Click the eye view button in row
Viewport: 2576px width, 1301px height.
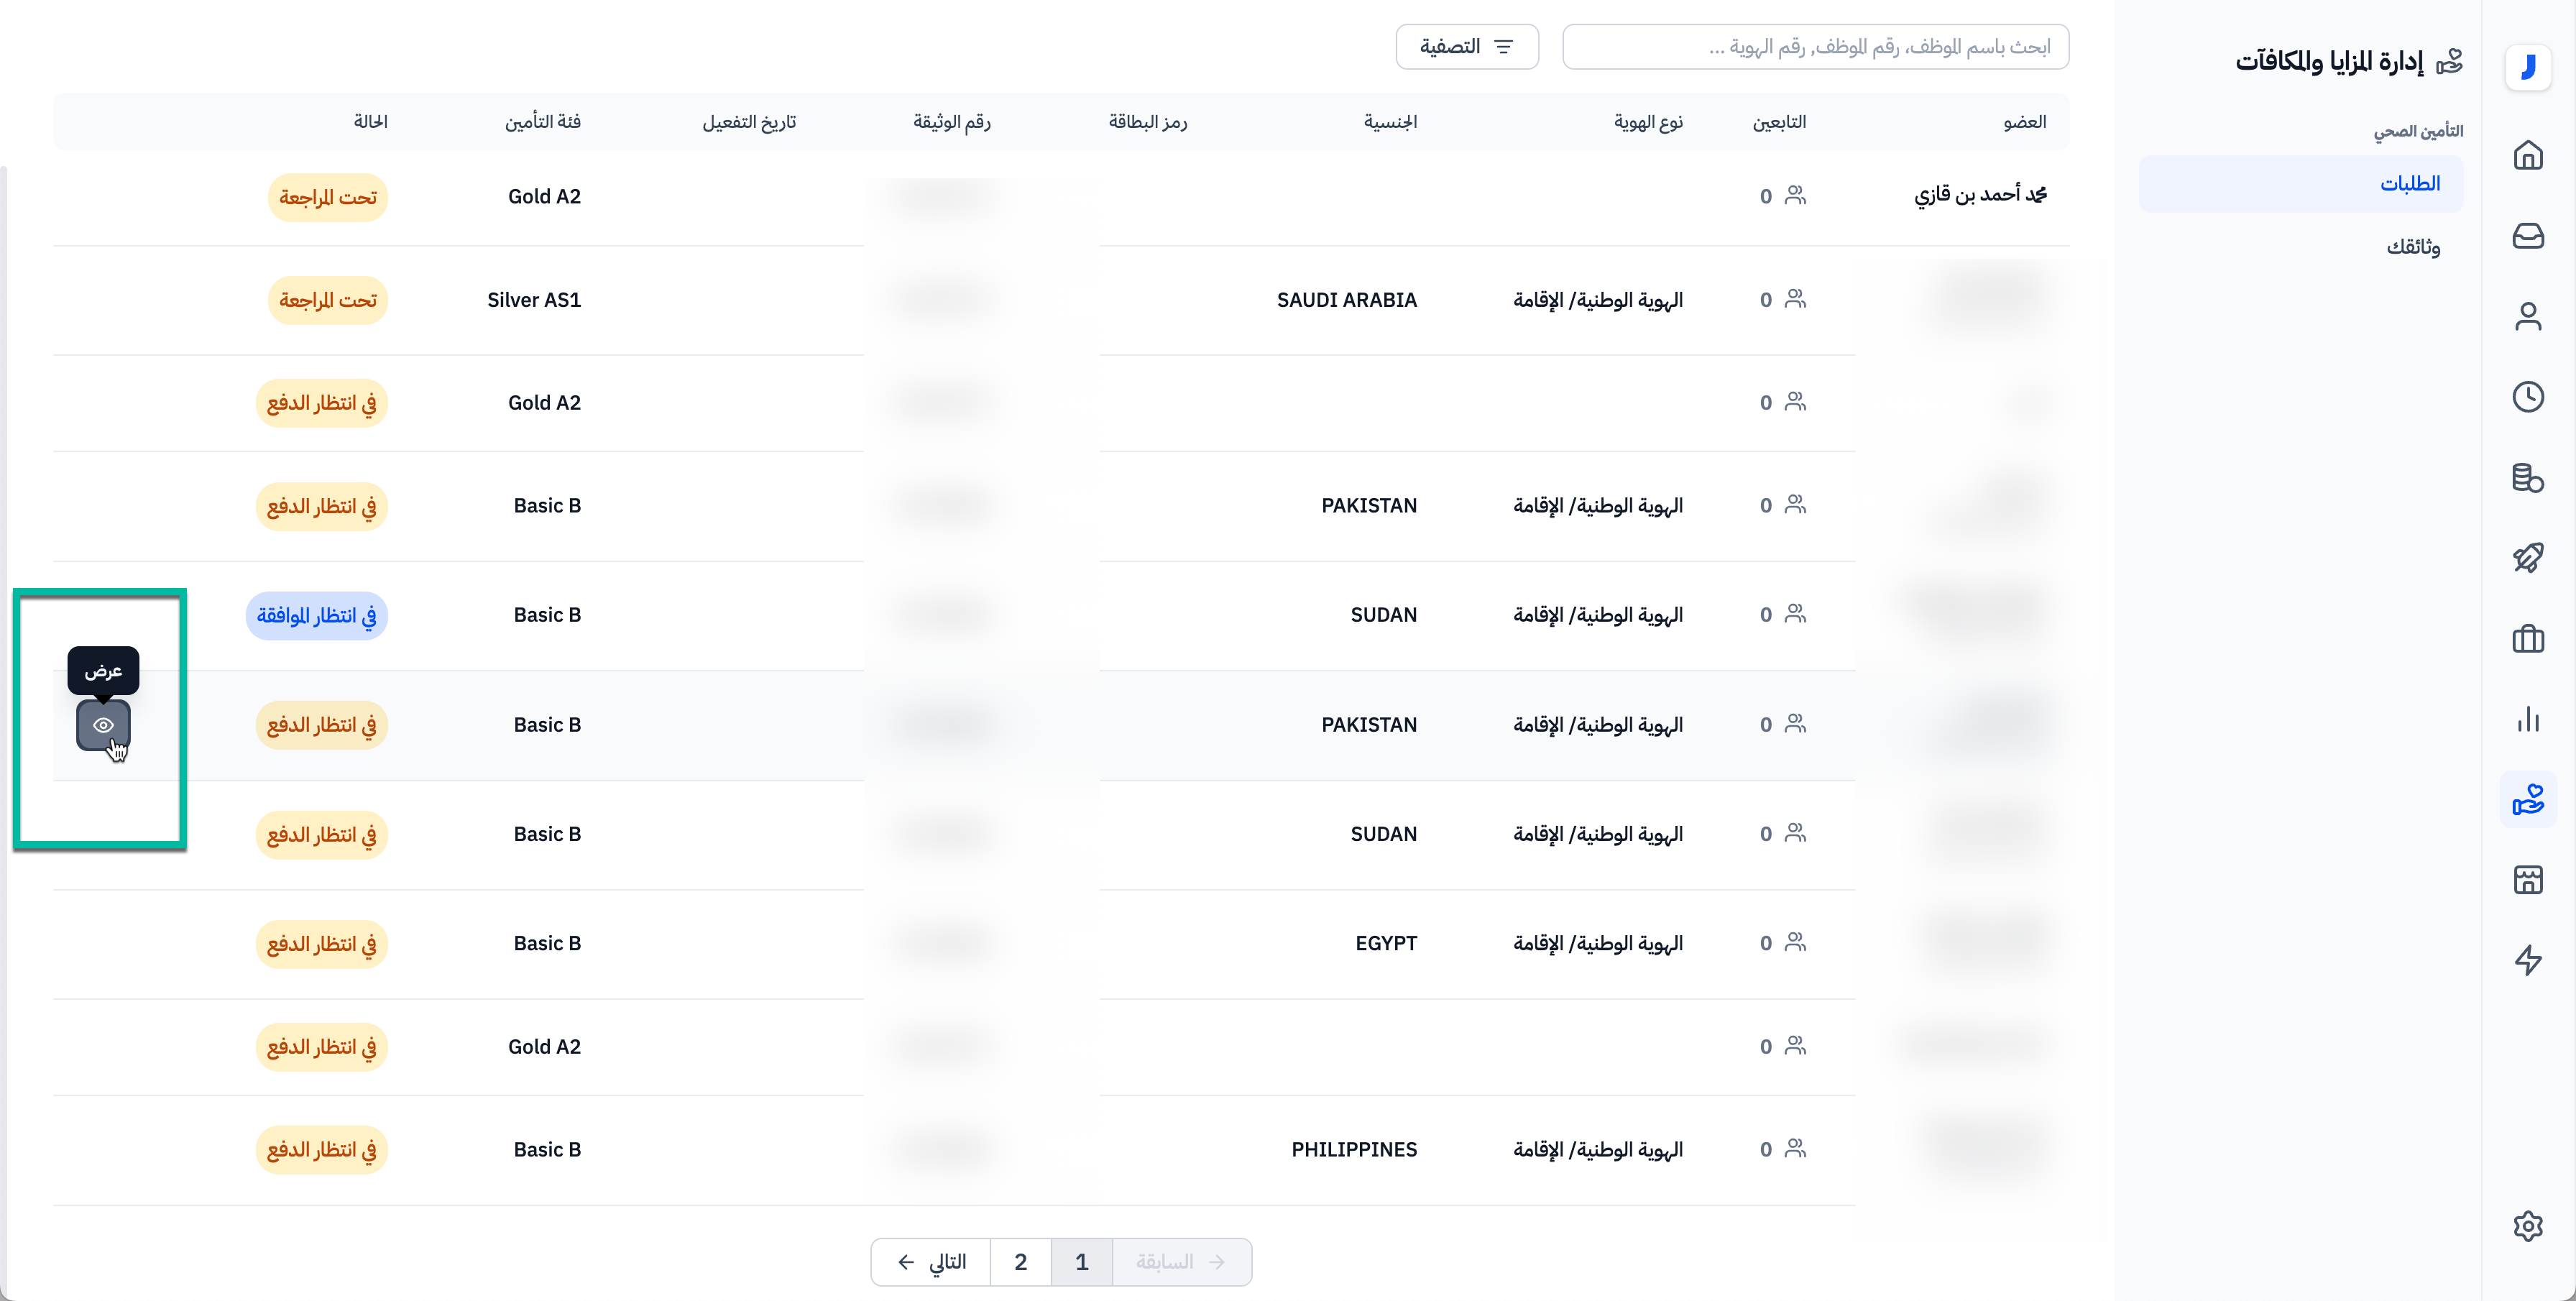[x=103, y=725]
